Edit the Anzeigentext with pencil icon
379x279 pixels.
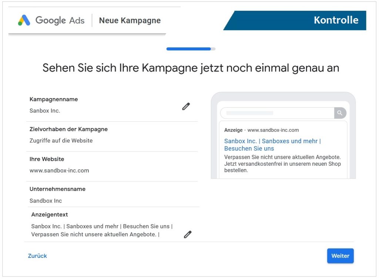click(x=188, y=234)
